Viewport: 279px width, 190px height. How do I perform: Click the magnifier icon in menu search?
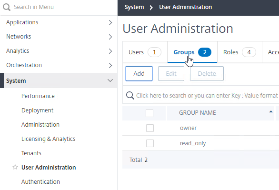pos(7,7)
